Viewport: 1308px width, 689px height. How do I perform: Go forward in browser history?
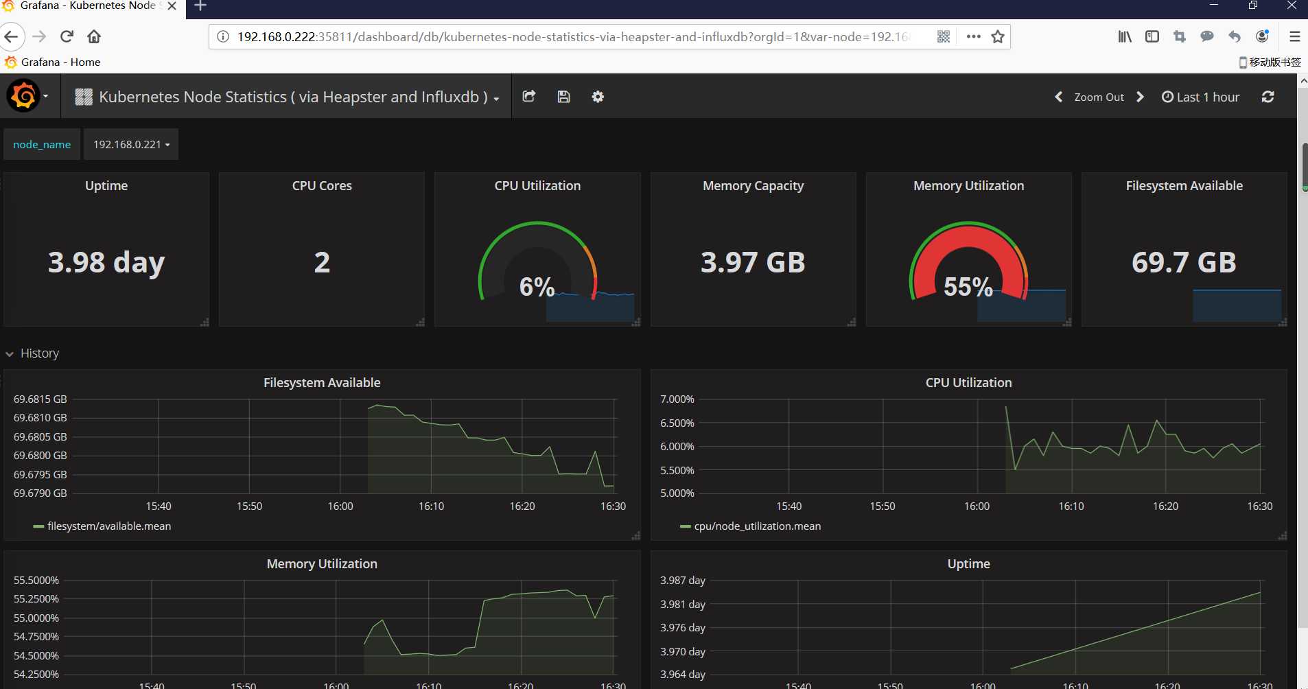[39, 36]
